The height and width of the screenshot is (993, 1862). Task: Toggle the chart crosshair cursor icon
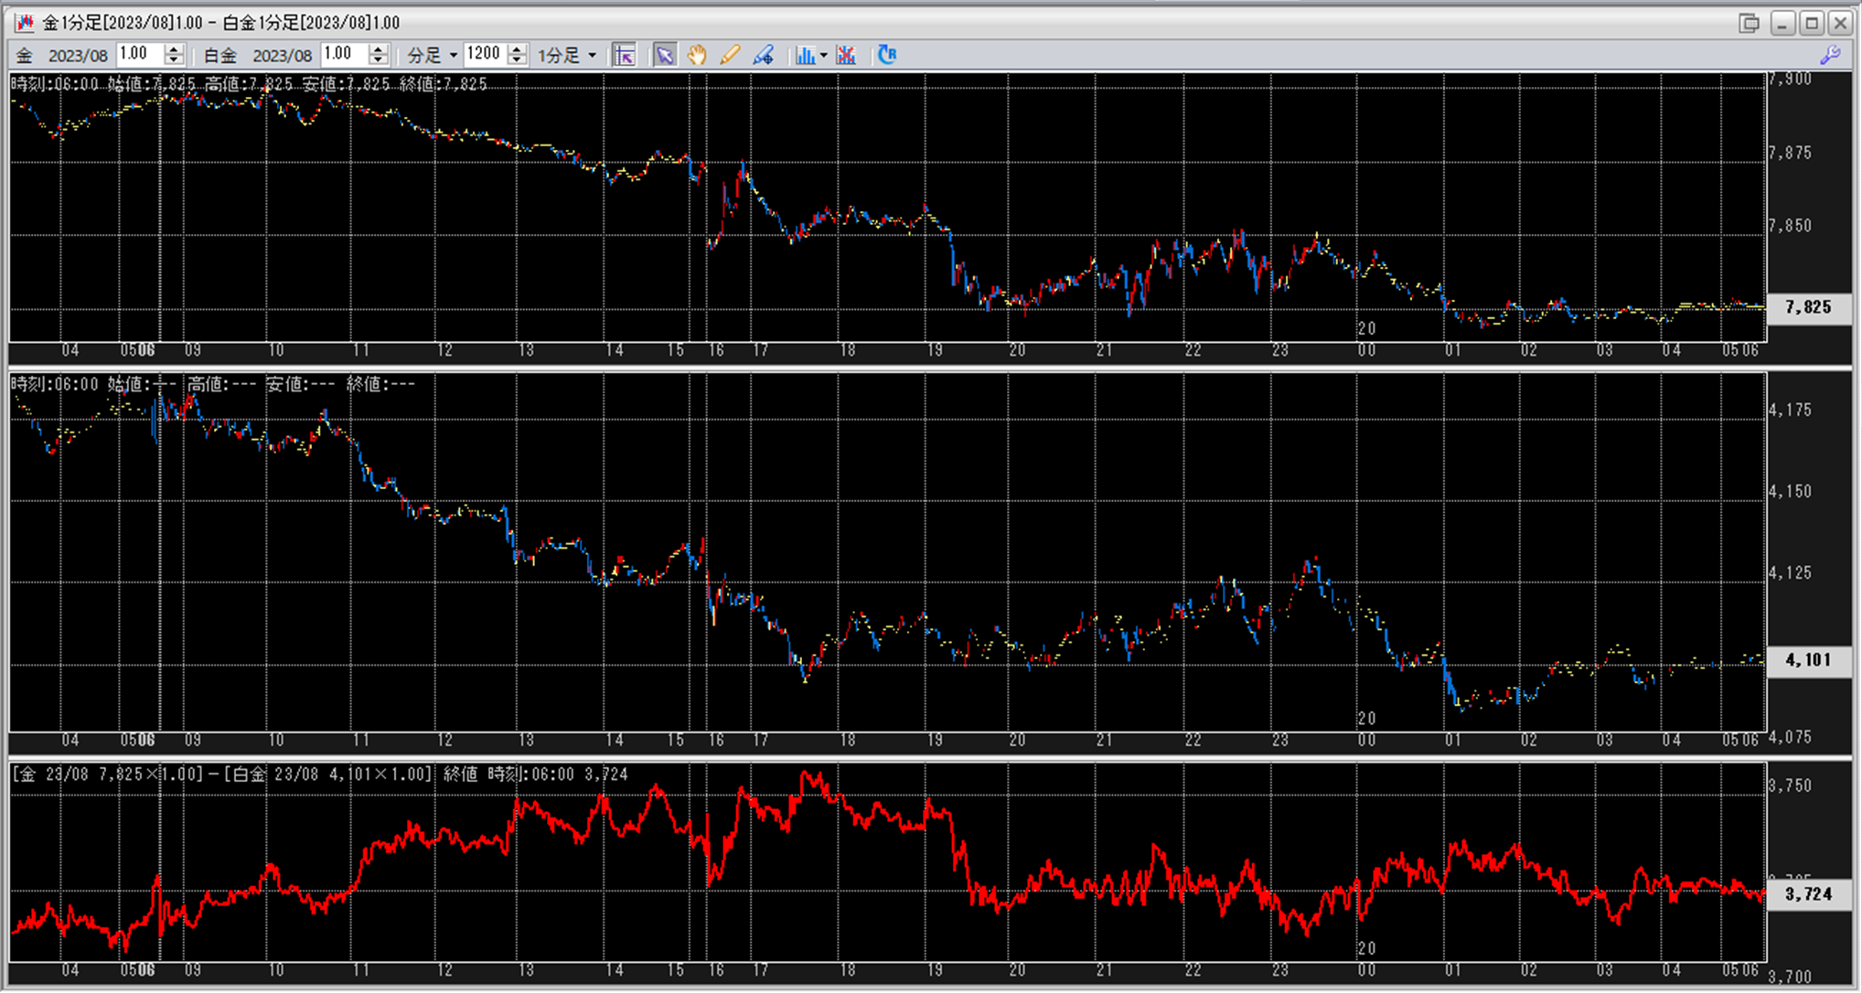click(x=625, y=55)
